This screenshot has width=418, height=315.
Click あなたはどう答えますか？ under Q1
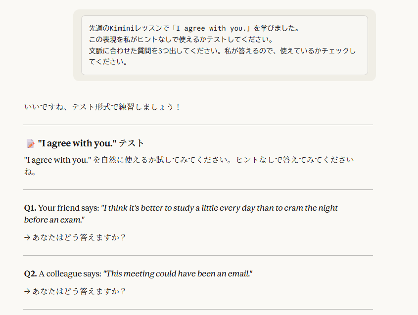79,237
